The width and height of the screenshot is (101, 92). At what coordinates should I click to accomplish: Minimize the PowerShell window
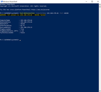(86, 2)
